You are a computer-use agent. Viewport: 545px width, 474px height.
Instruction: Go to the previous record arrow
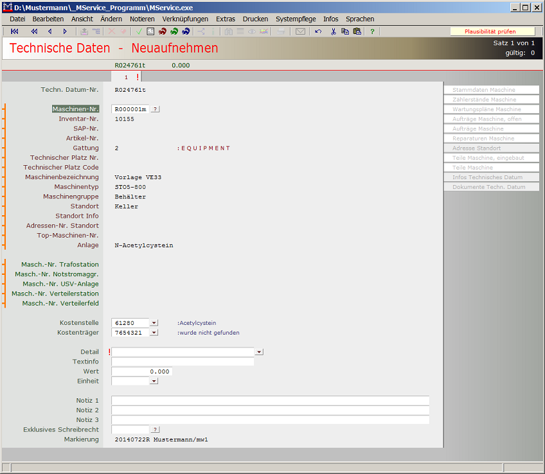pos(50,31)
